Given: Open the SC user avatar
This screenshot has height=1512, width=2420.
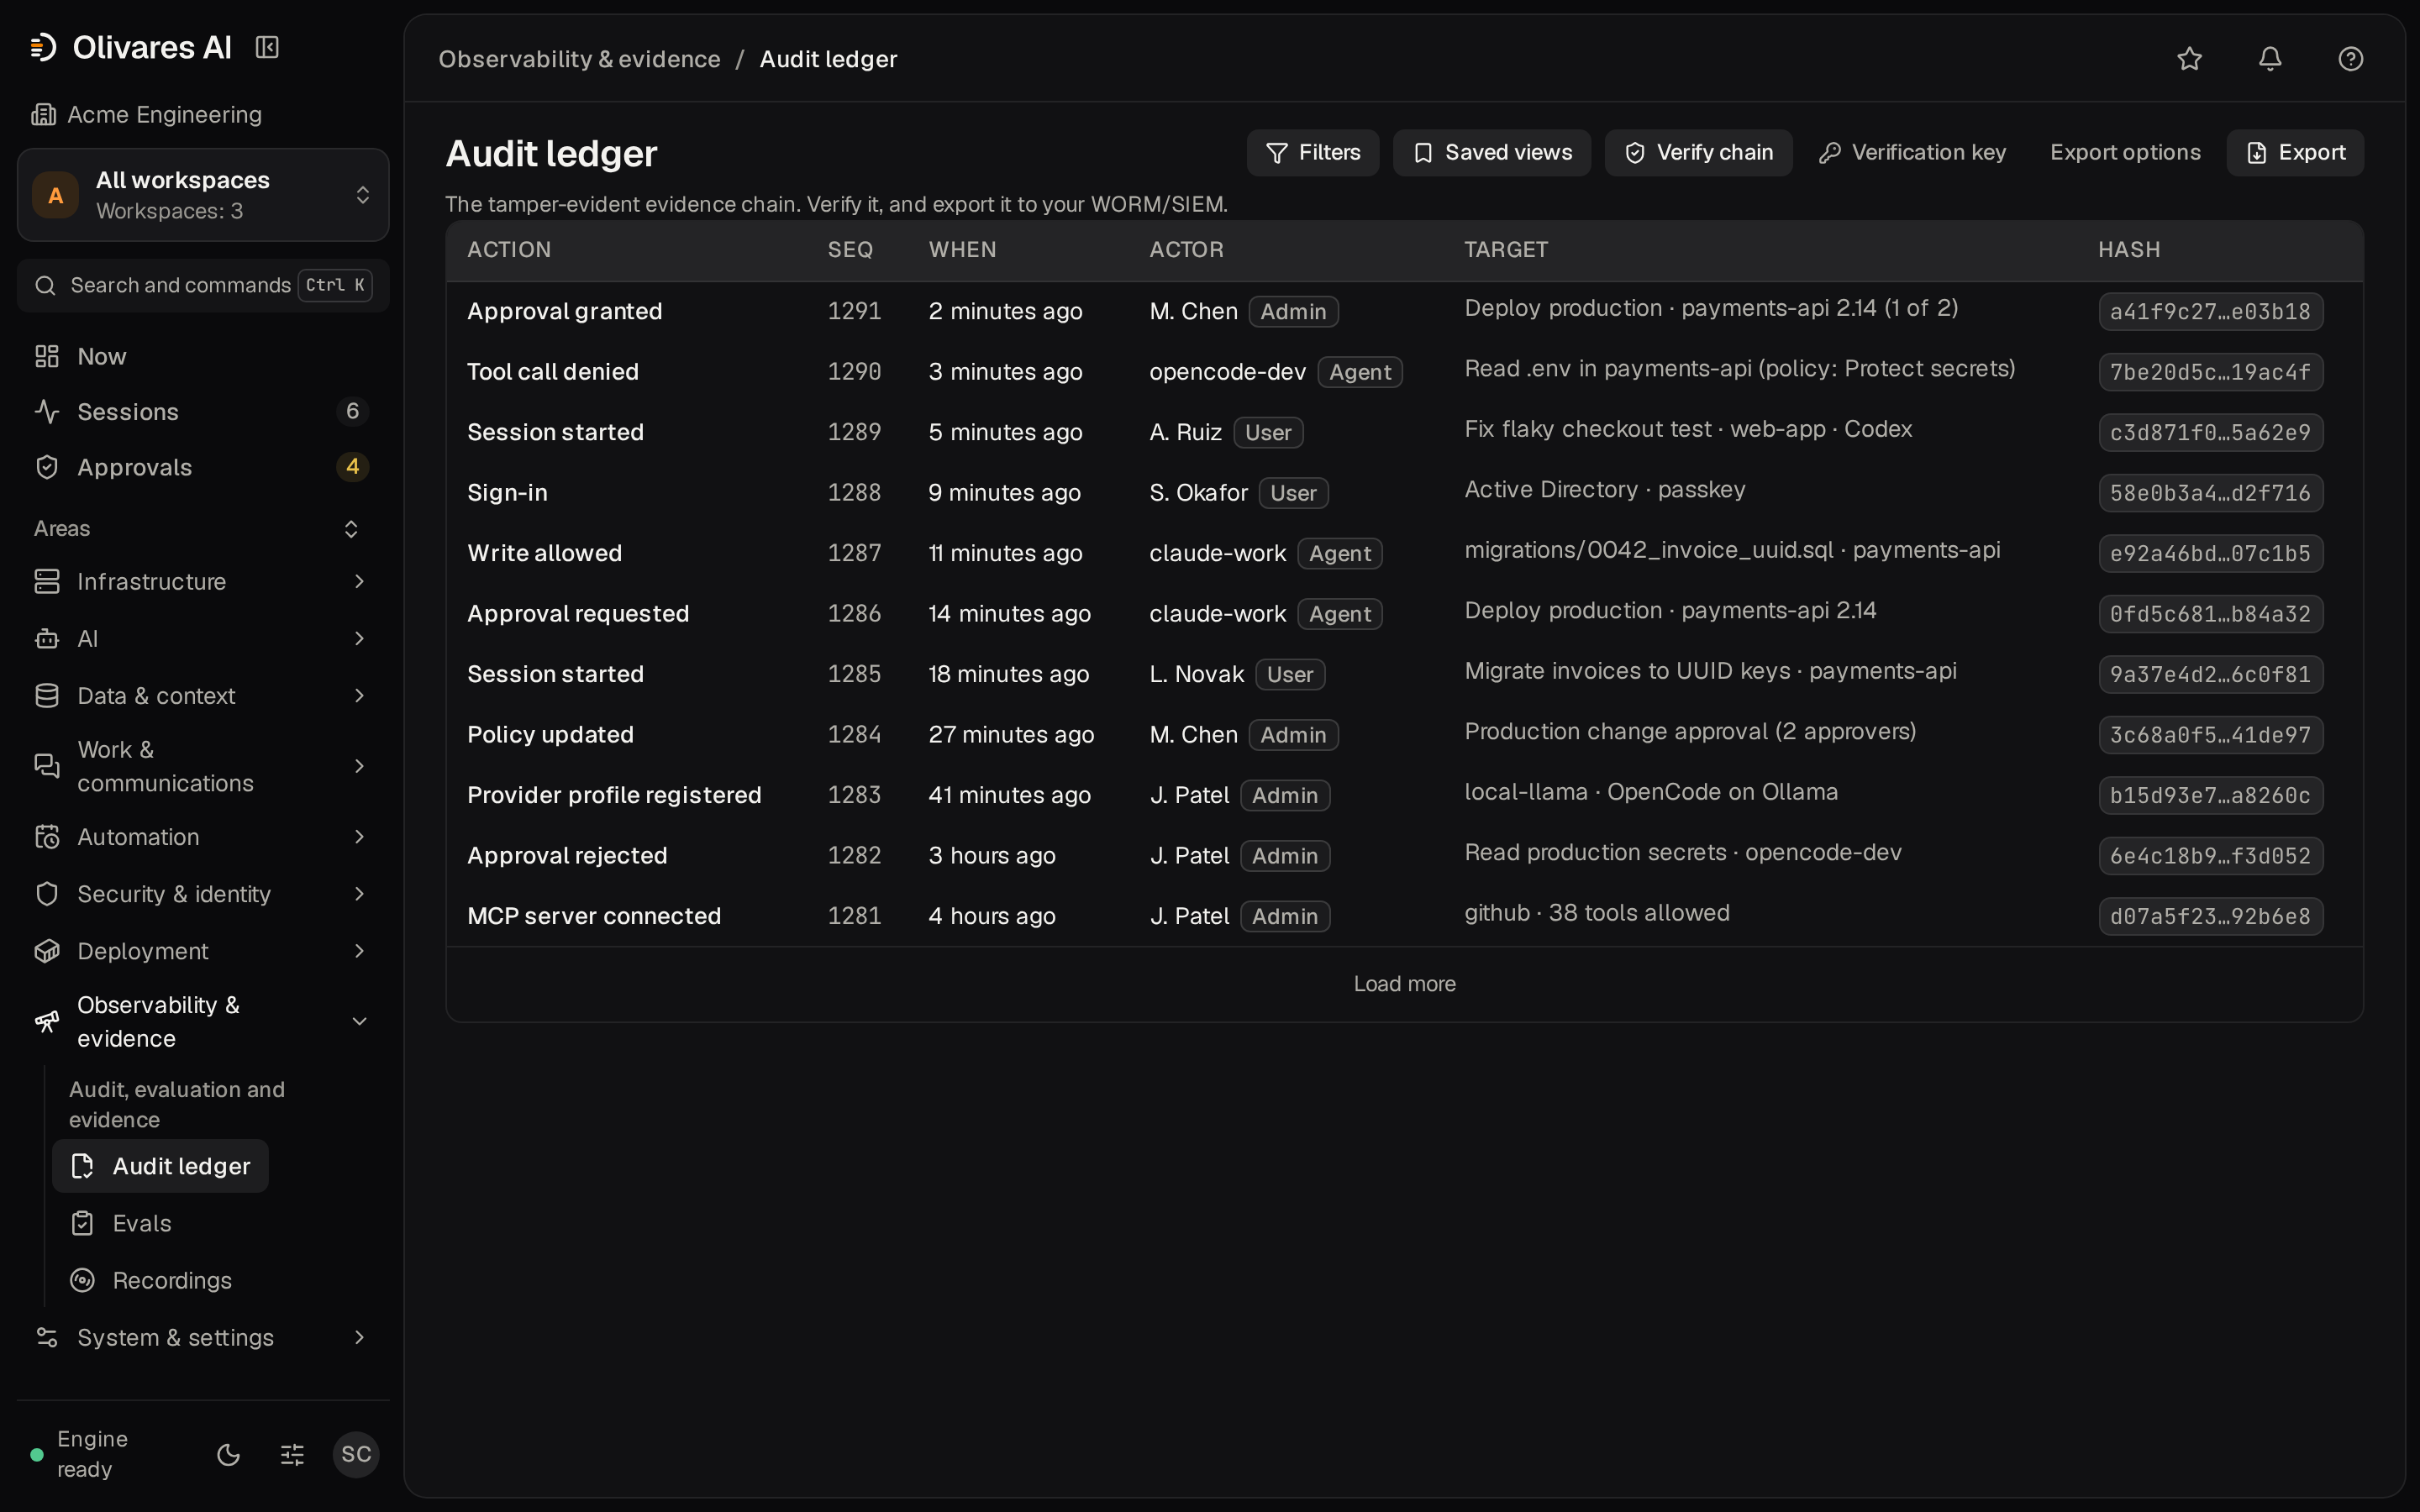Looking at the screenshot, I should 356,1454.
